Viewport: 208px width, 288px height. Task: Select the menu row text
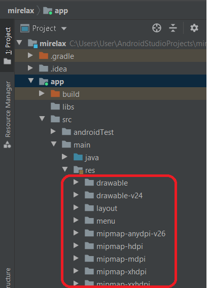tap(106, 221)
